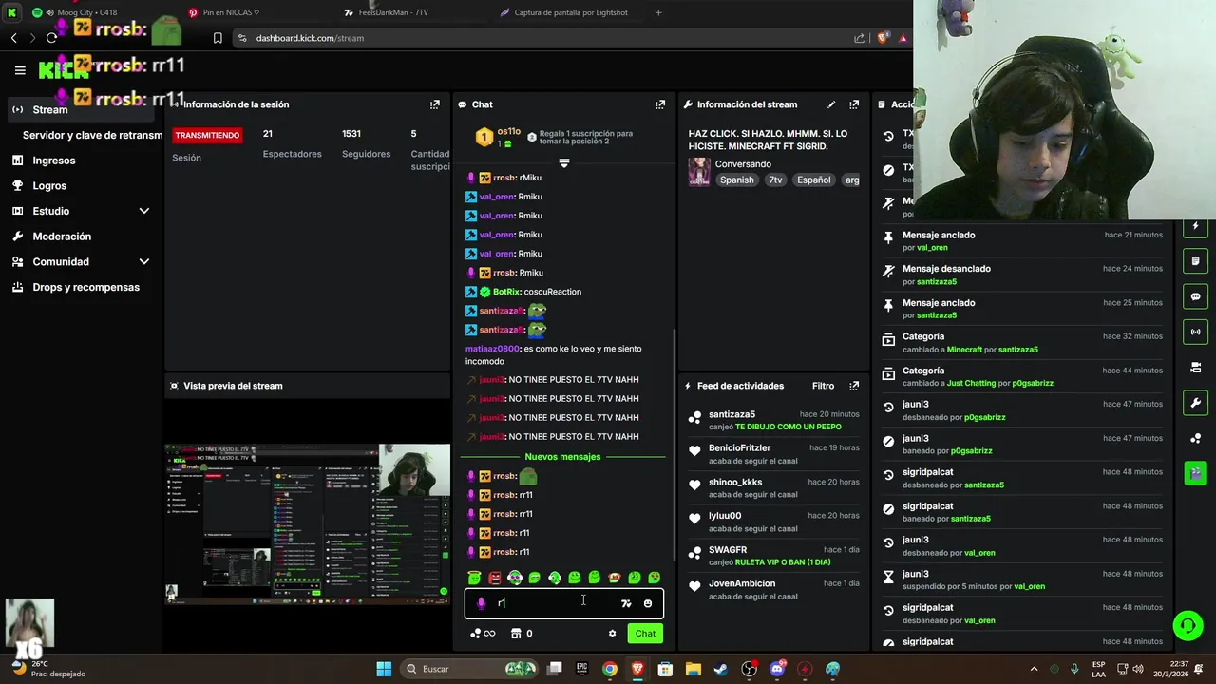Viewport: 1216px width, 684px height.
Task: Click matiaaz0800 username in chat
Action: point(492,349)
